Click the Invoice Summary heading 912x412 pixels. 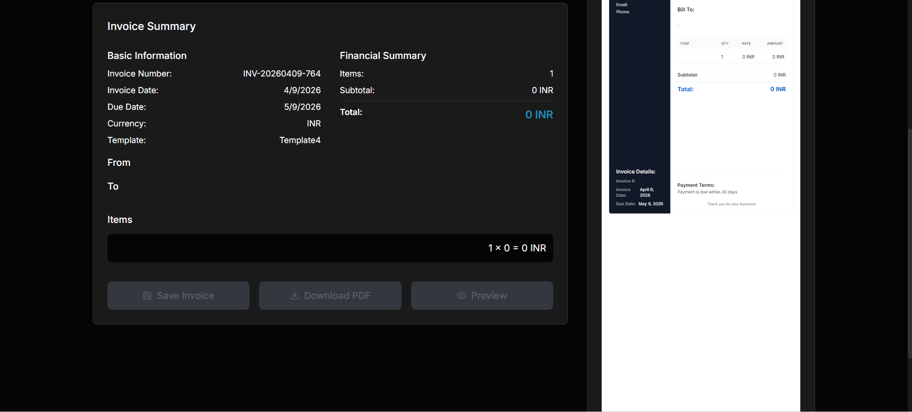point(152,26)
